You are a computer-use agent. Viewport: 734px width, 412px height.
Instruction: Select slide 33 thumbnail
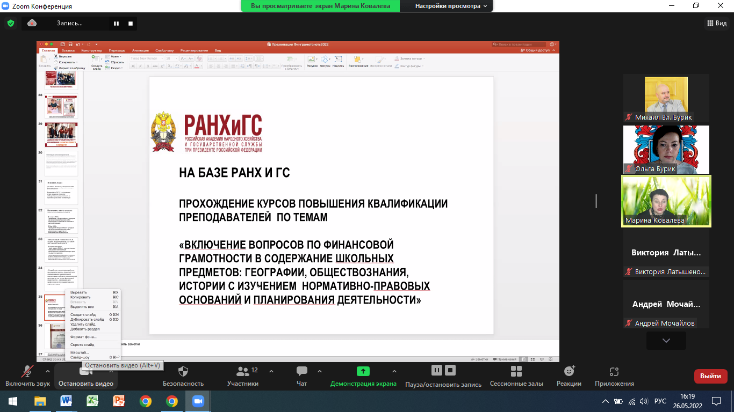point(61,249)
